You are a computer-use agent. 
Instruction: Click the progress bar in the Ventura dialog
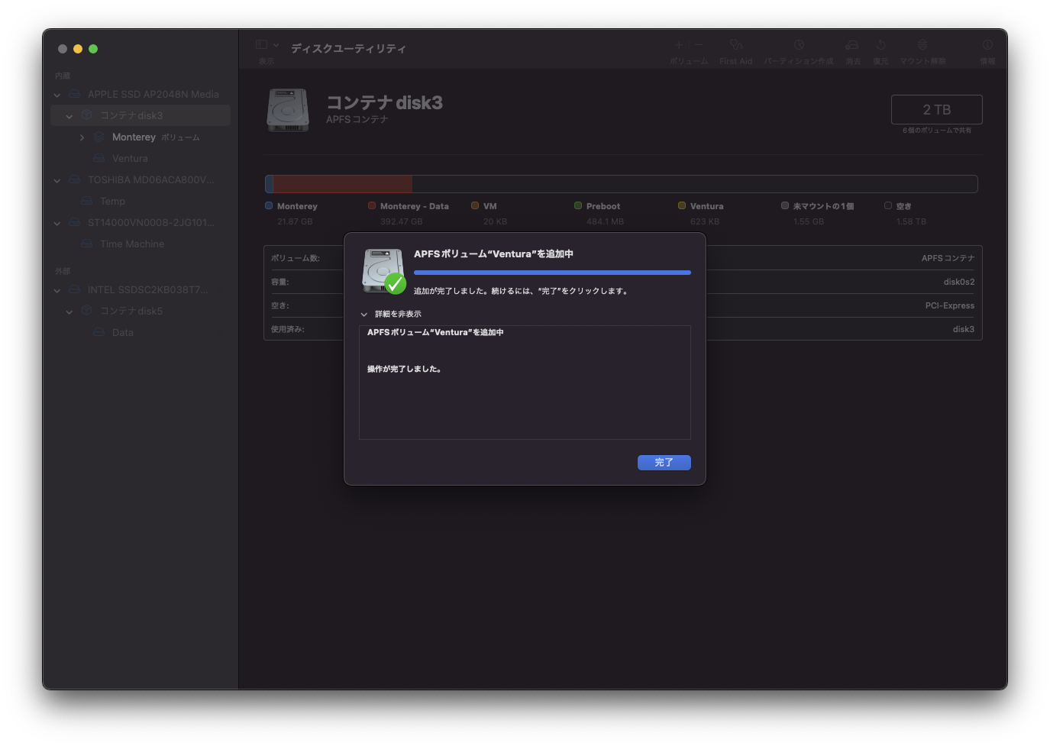tap(552, 273)
